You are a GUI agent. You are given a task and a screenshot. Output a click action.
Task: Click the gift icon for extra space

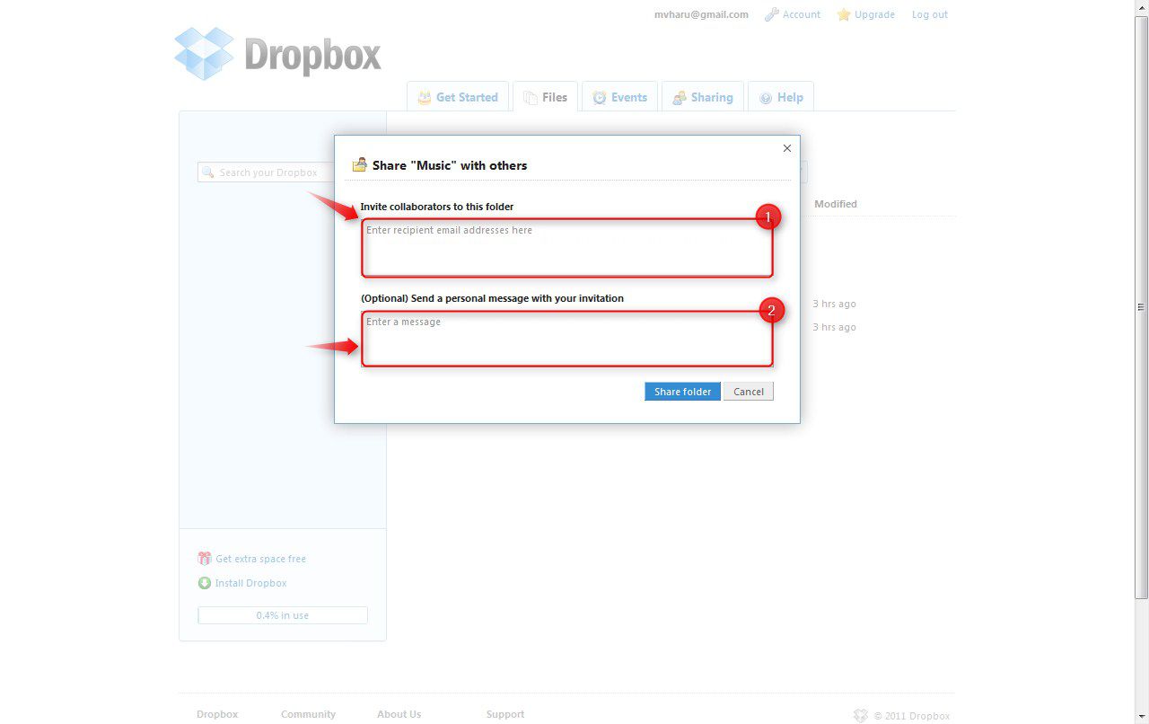point(205,558)
